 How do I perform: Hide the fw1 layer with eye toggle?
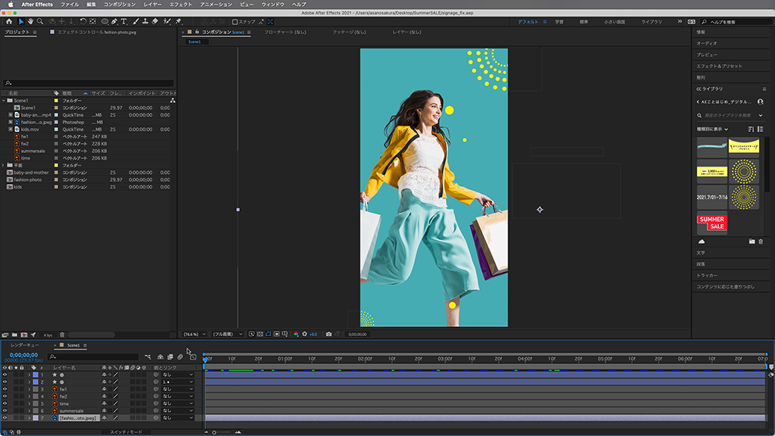5,389
